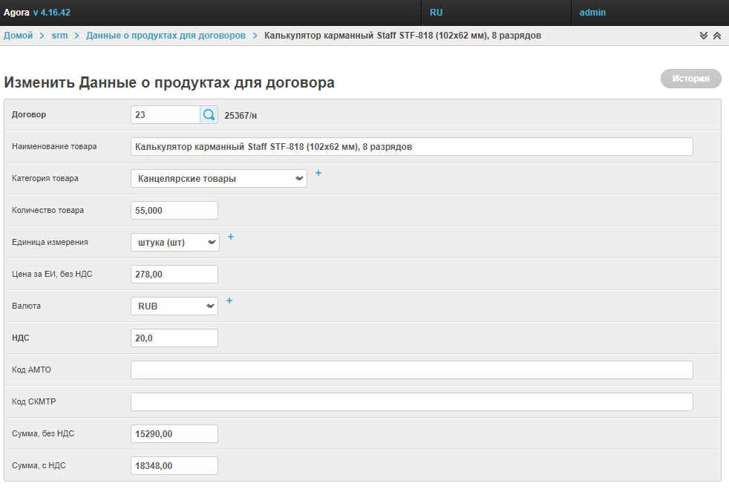Collapse all sections with double-up chevron
This screenshot has width=729, height=489.
(716, 36)
